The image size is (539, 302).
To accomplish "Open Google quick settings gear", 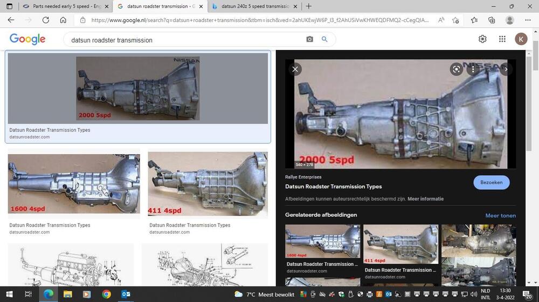I will (482, 39).
